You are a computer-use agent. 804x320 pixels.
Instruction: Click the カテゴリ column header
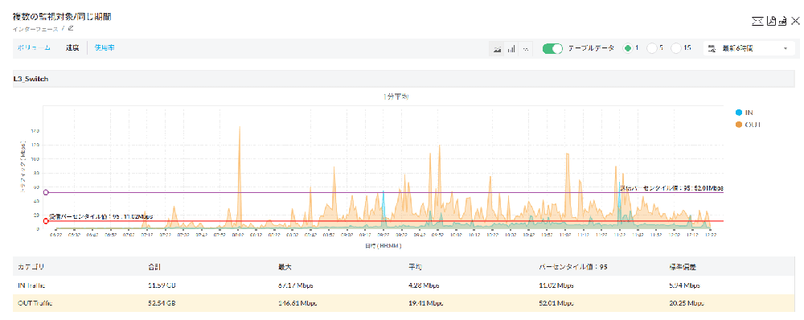tap(31, 267)
